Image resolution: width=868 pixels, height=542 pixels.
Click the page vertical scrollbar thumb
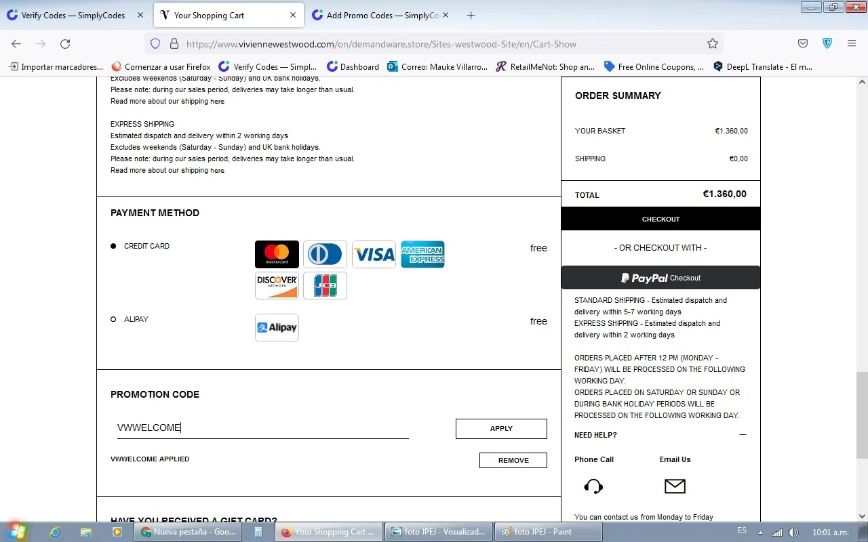861,415
